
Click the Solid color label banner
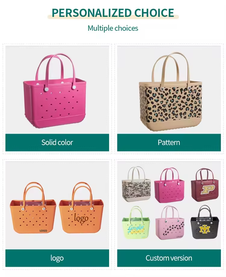pyautogui.click(x=57, y=142)
